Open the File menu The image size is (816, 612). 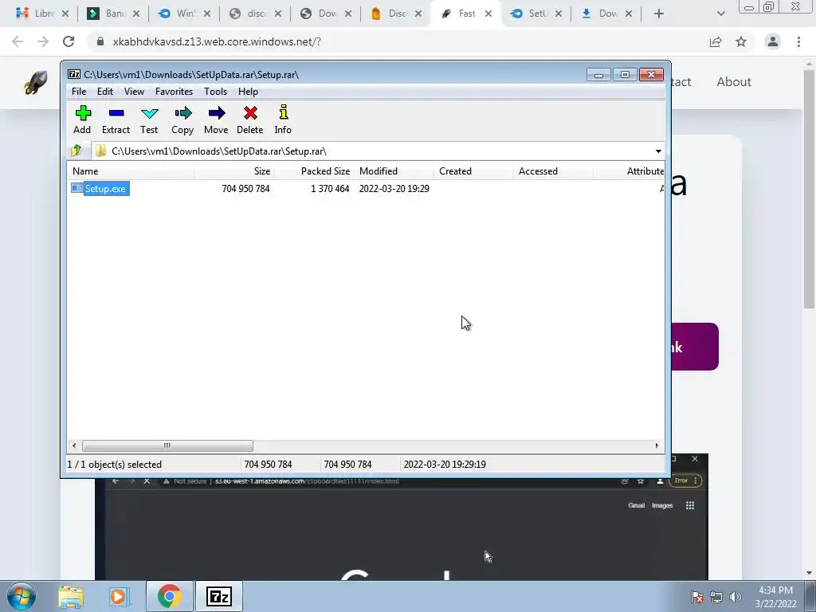pos(79,92)
